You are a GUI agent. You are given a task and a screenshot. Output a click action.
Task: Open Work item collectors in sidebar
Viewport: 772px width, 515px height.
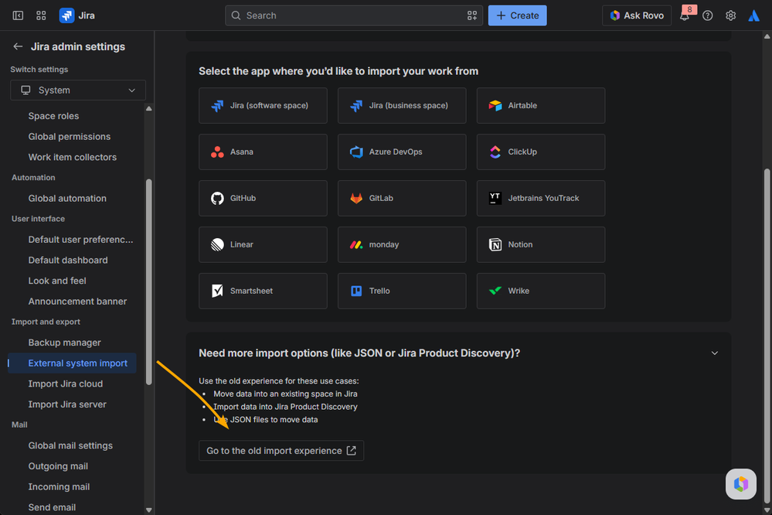tap(73, 157)
